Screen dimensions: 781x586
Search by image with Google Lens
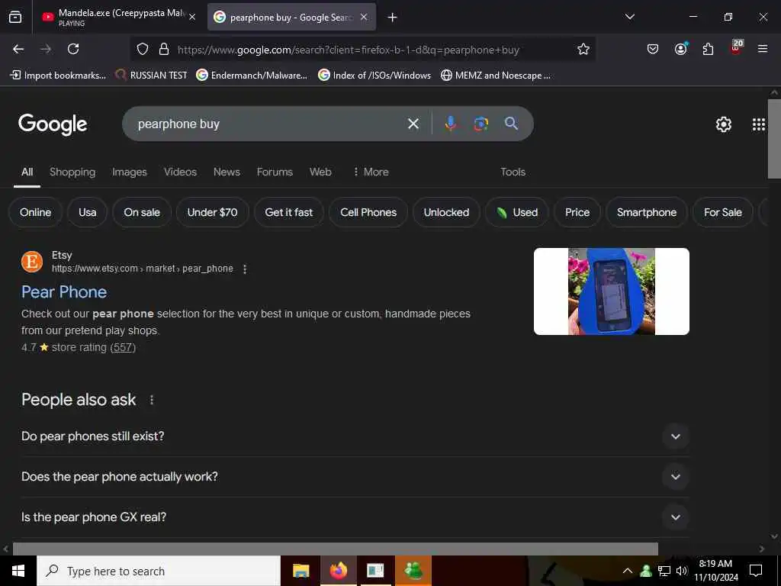(x=480, y=124)
